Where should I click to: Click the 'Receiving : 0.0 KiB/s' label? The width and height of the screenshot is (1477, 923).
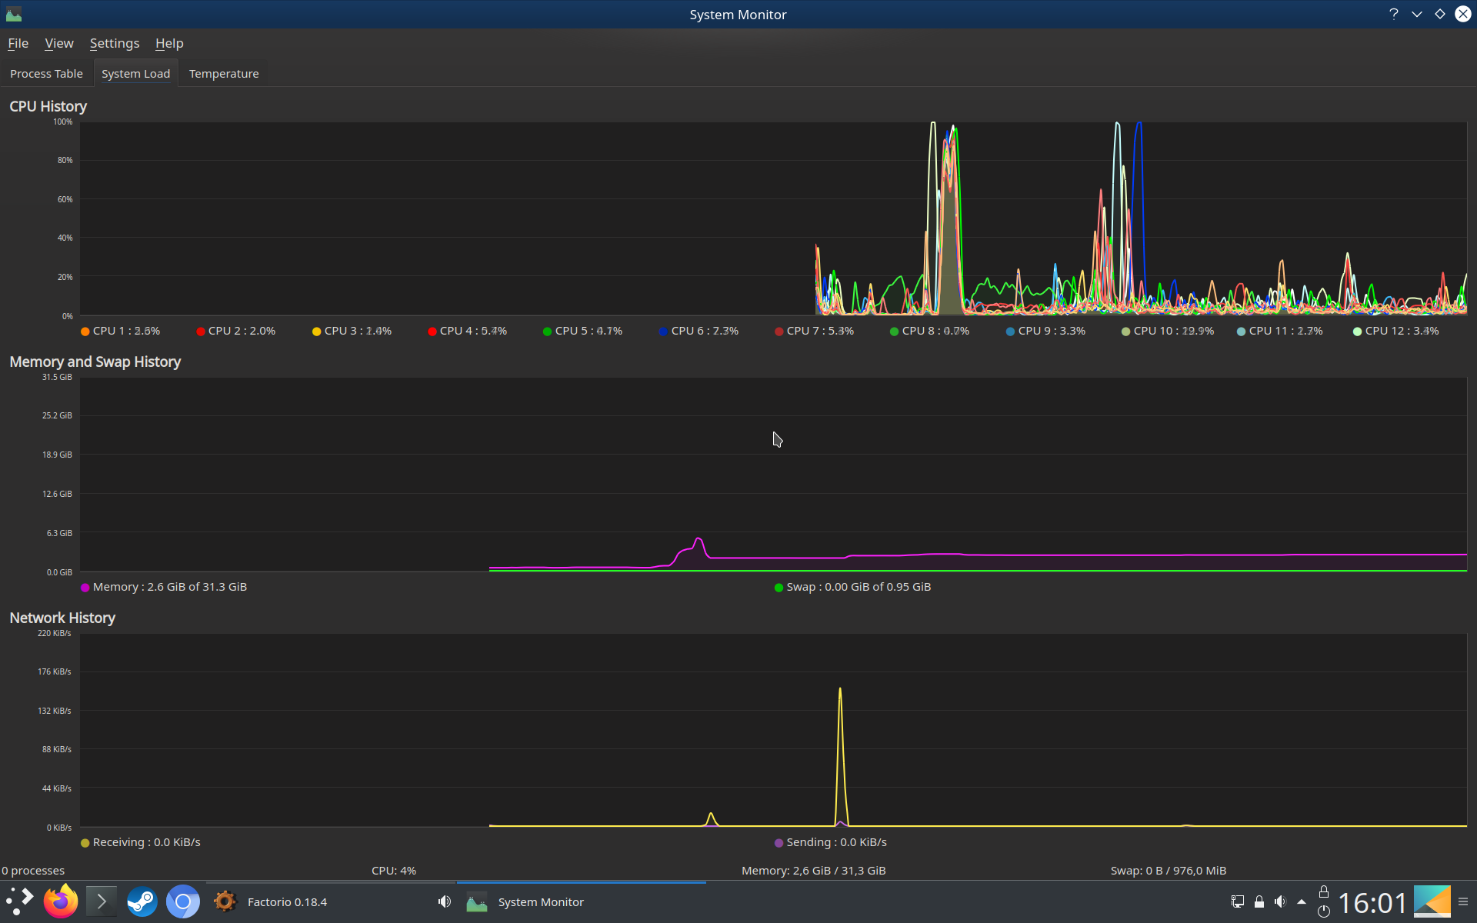(146, 842)
